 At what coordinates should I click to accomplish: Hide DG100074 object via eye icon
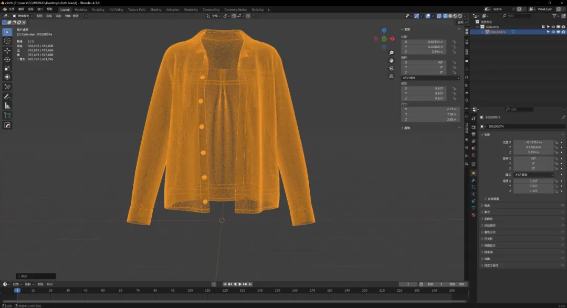(553, 32)
